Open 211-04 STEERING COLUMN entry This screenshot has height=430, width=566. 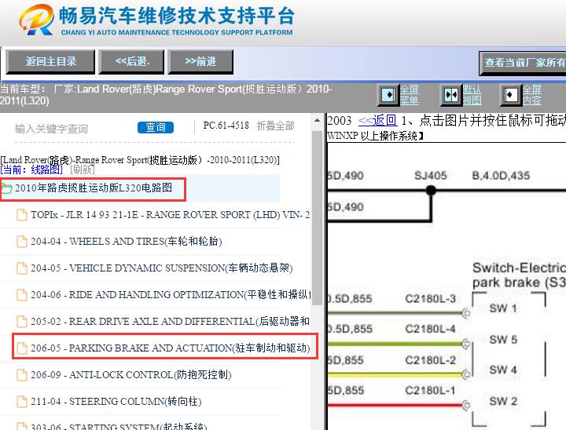point(116,401)
